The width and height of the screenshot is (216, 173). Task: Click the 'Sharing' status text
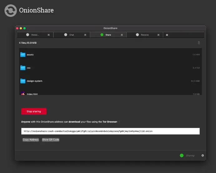tap(190, 156)
